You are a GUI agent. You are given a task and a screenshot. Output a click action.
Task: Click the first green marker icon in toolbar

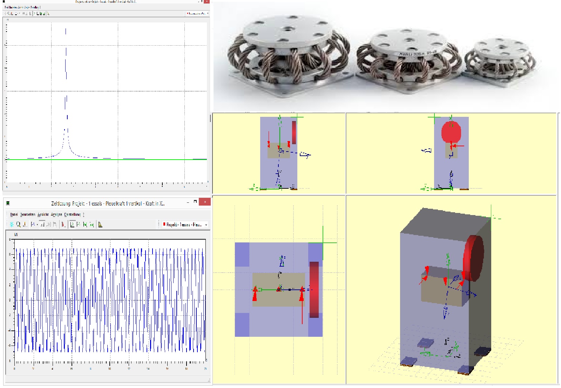85,225
